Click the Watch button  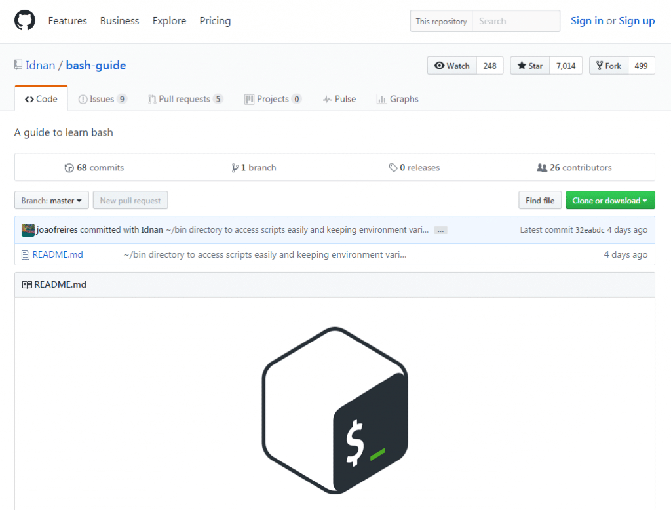pyautogui.click(x=452, y=66)
